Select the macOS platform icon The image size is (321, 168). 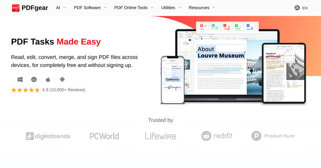(34, 80)
